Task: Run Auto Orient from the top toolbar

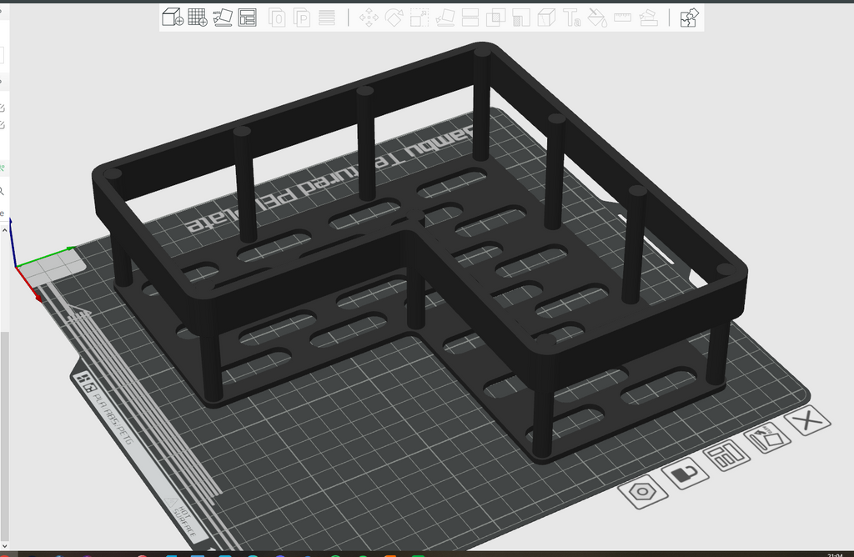Action: 222,17
